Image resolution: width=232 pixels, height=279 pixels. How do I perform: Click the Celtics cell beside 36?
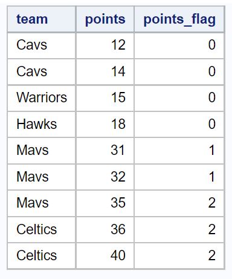tap(42, 229)
